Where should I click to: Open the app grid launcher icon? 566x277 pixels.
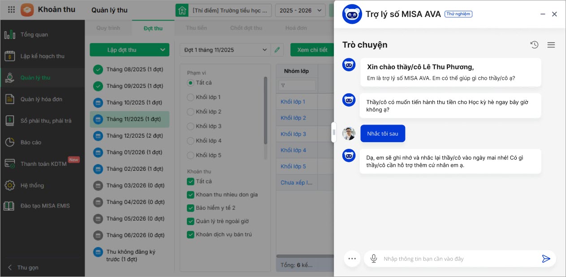tap(12, 9)
